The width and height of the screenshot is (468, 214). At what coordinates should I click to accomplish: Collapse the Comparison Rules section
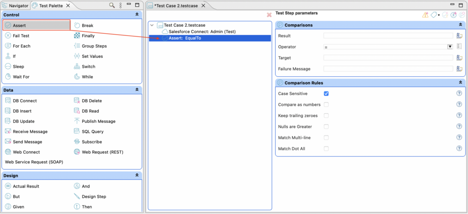point(461,83)
